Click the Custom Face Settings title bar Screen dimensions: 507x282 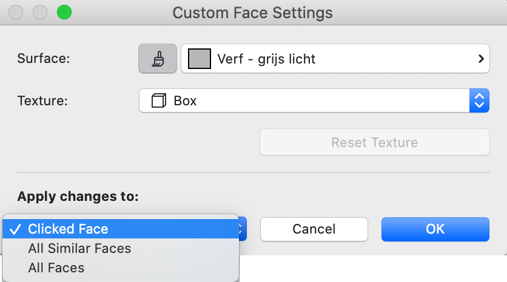tap(252, 13)
